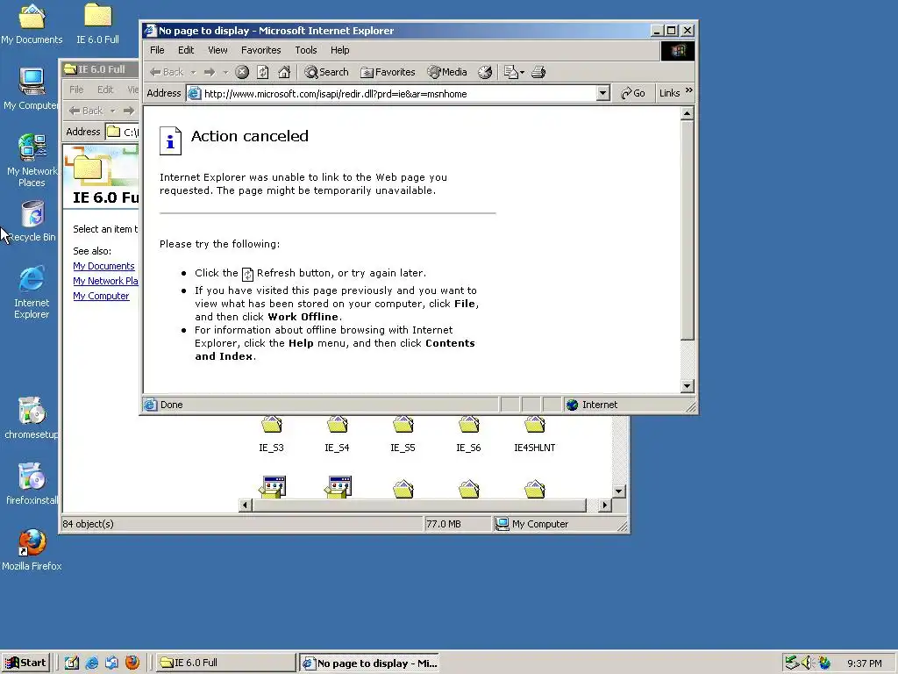Click the folder window scroll-left arrow
898x674 pixels.
click(246, 505)
